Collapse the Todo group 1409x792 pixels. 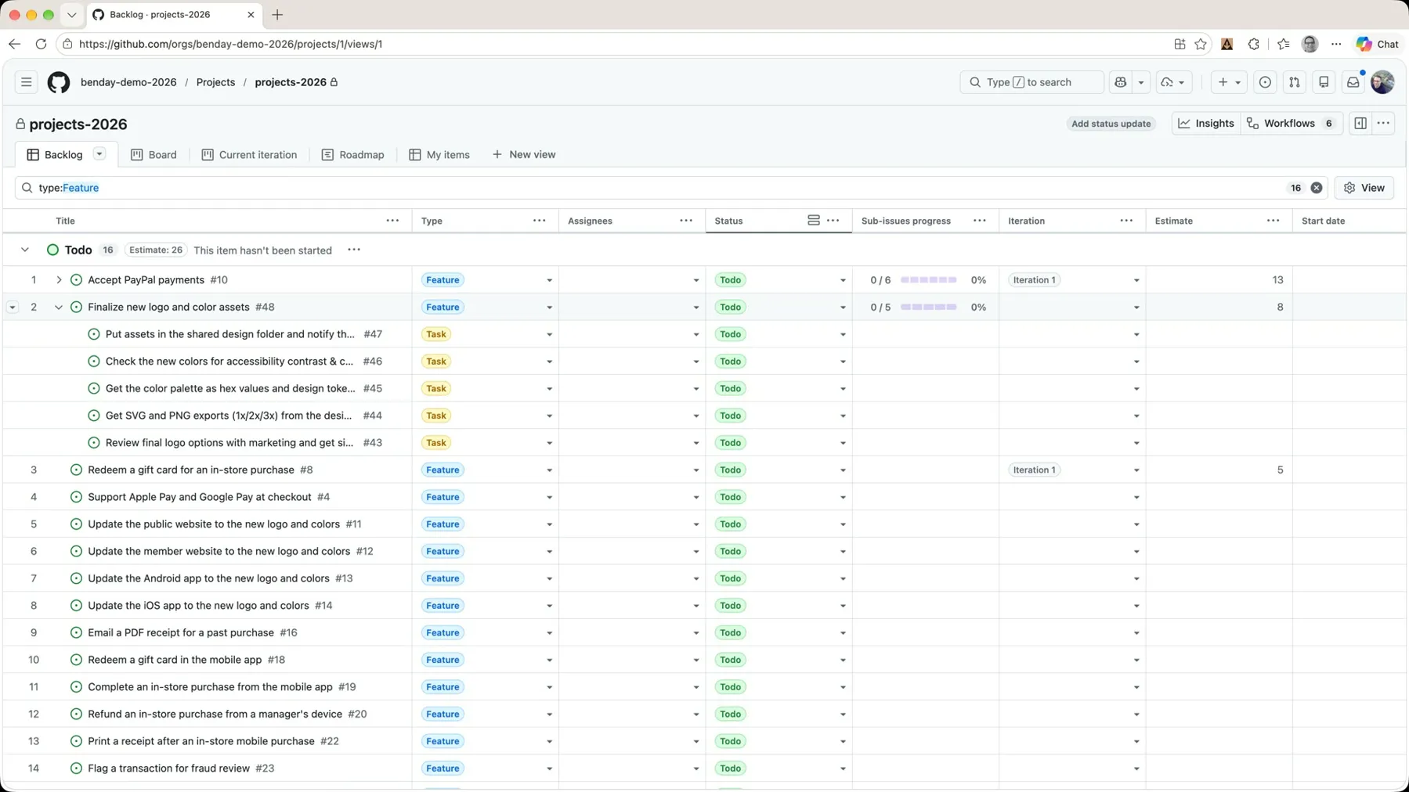(x=25, y=250)
